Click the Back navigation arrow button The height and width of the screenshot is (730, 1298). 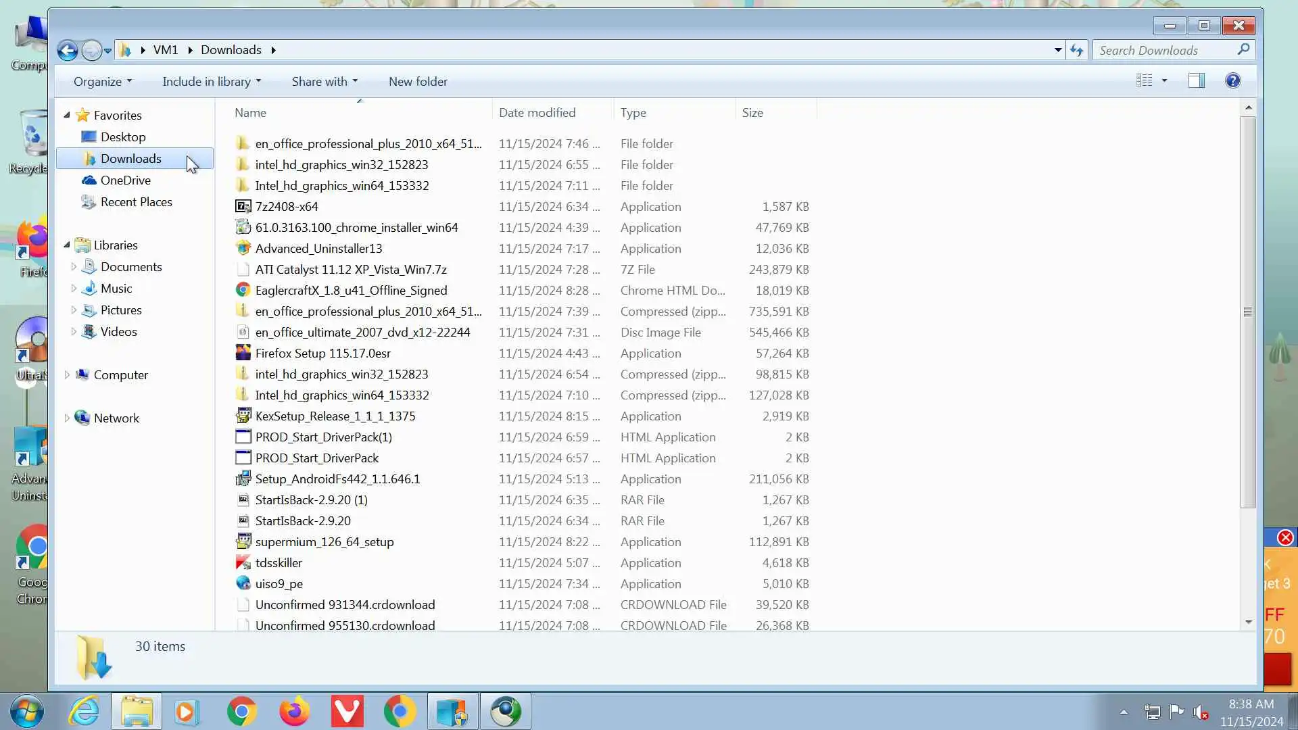tap(67, 51)
